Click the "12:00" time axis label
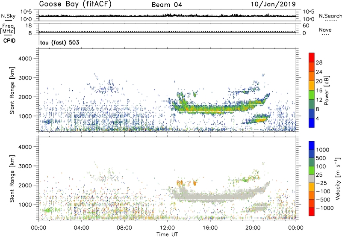Viewport: 342px width, 237px height. pyautogui.click(x=167, y=228)
